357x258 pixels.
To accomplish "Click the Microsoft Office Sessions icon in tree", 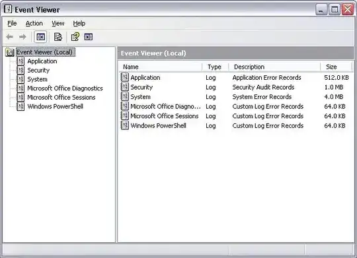I will (x=20, y=97).
